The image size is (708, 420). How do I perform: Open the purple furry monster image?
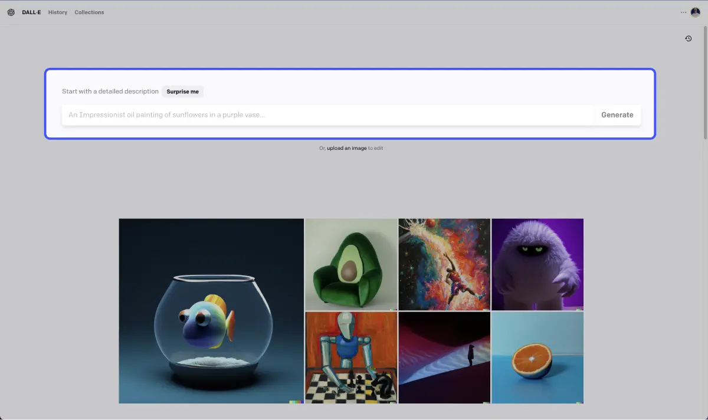click(x=537, y=264)
